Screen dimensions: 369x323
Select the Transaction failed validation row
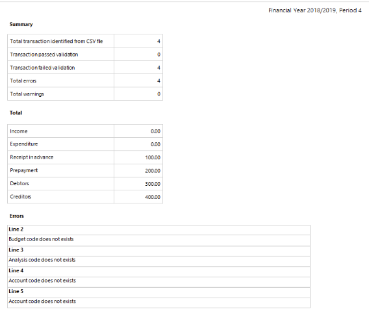coord(85,68)
